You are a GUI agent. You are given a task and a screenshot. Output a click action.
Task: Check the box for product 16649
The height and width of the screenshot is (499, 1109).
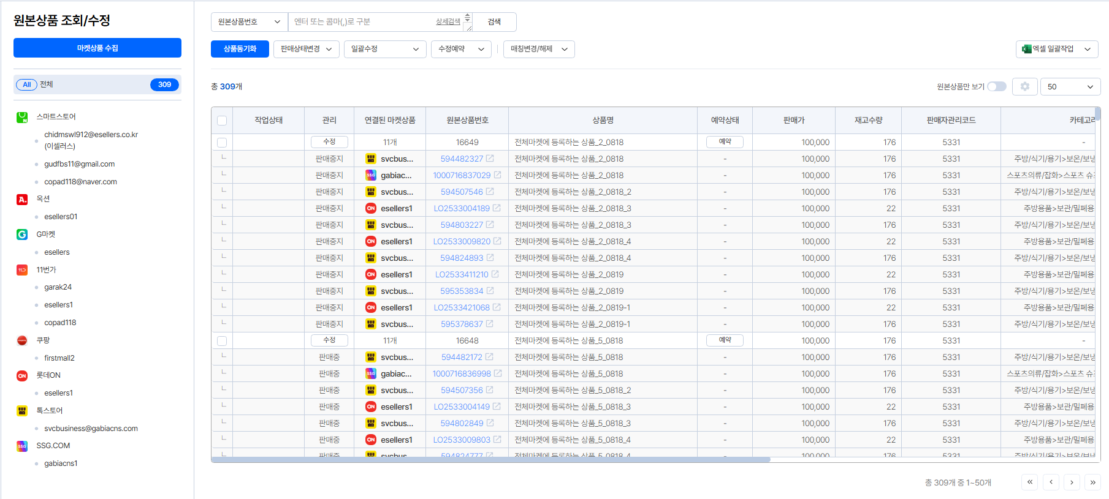[222, 143]
